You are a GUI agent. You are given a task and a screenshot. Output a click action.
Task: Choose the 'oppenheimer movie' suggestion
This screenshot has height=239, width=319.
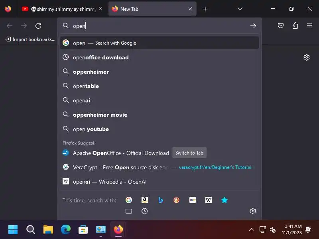tap(159, 115)
